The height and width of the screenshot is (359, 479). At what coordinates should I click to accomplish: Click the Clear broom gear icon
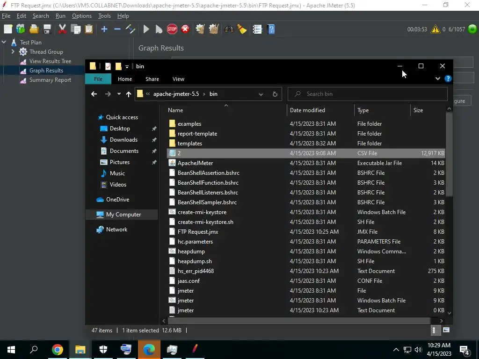coord(200,29)
